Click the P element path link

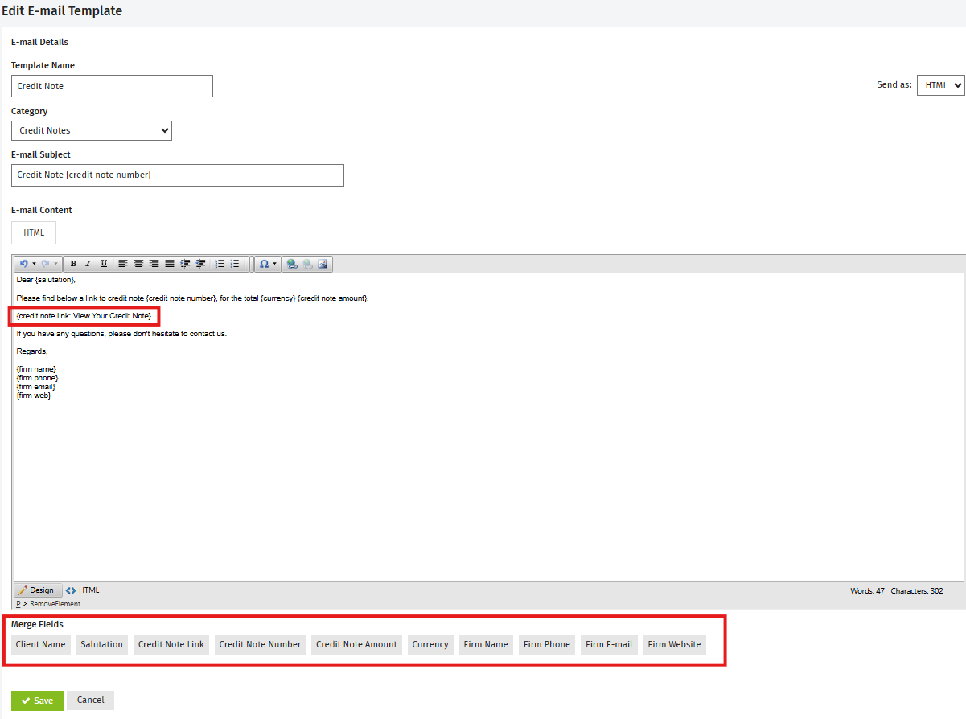pyautogui.click(x=18, y=604)
